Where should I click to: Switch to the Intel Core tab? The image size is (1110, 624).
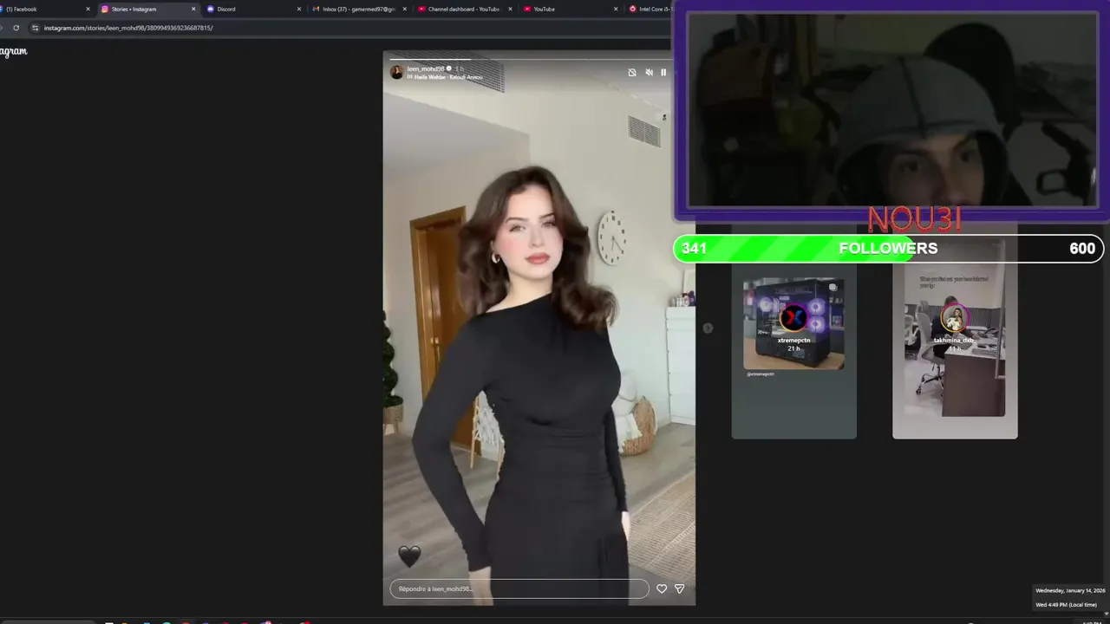point(649,9)
